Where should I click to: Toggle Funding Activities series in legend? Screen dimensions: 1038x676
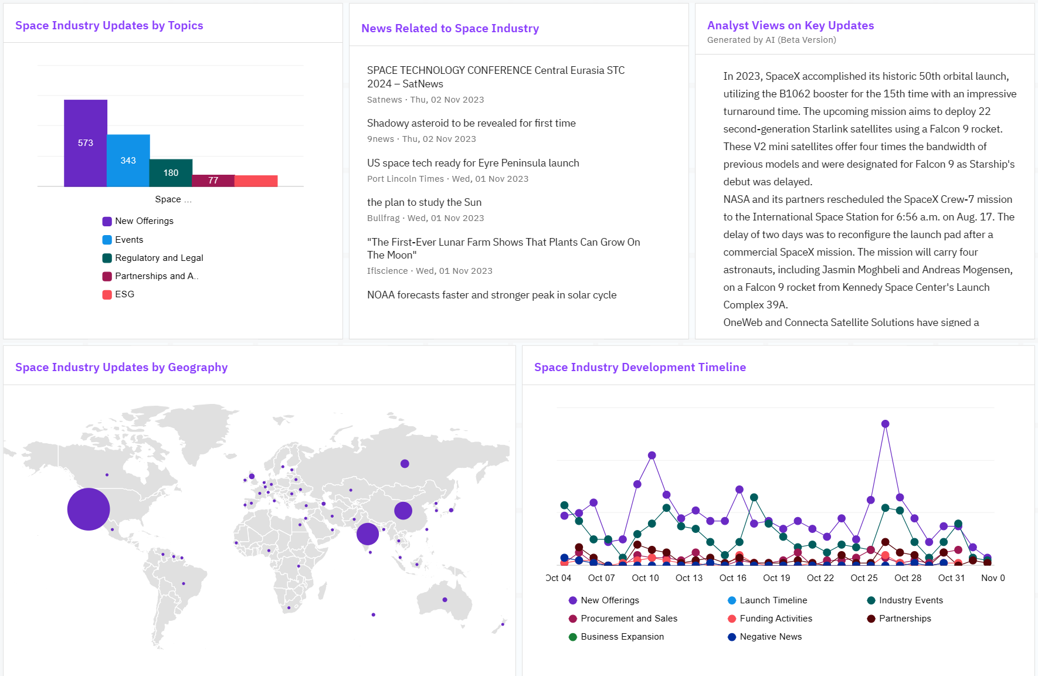click(769, 619)
